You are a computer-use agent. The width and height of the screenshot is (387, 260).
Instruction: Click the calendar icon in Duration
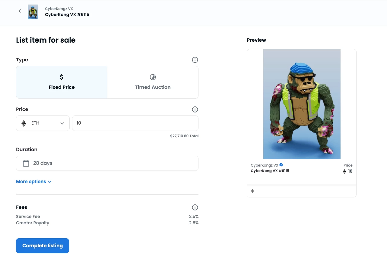(26, 163)
